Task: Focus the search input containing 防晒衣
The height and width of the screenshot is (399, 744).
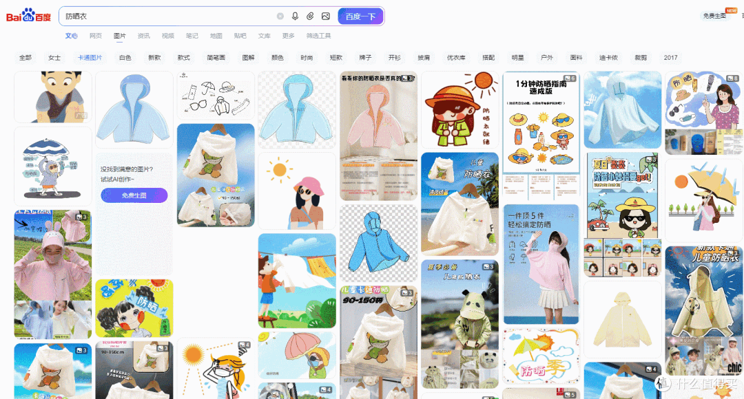Action: pyautogui.click(x=169, y=16)
